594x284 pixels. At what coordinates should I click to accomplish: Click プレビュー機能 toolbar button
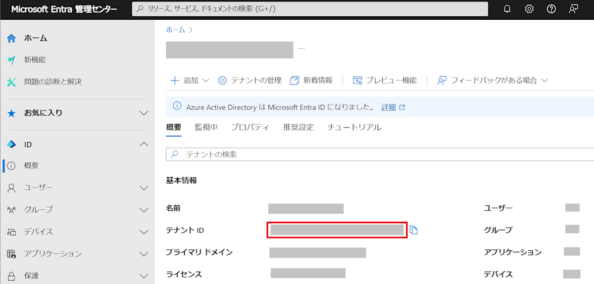[x=385, y=81]
